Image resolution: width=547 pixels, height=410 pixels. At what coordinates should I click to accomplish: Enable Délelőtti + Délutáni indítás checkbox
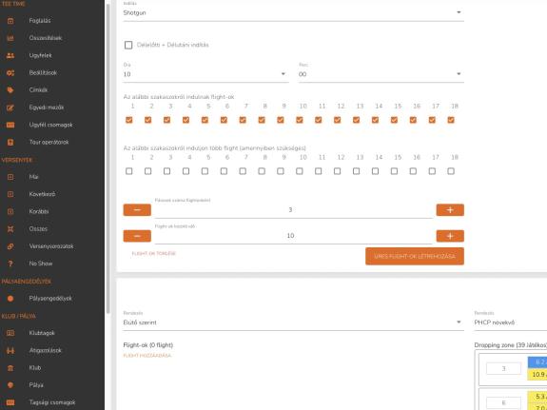128,45
